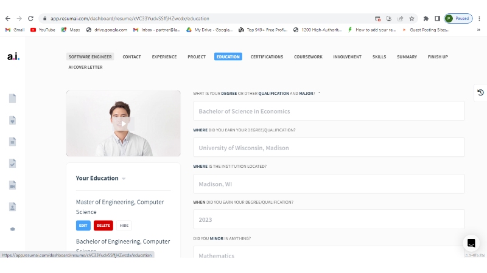Open the person profile document sidebar icon
Viewport: 487px width, 273px height.
click(12, 207)
